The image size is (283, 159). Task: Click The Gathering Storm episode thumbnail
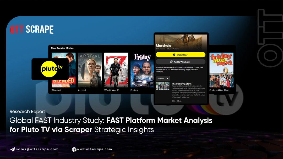point(162,86)
